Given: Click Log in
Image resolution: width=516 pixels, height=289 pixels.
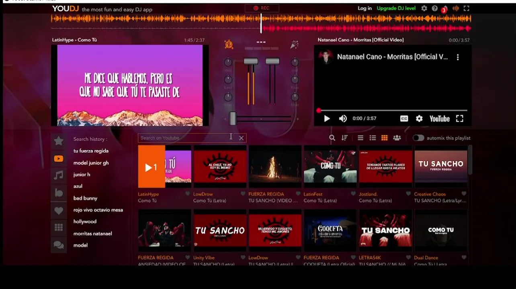Looking at the screenshot, I should 364,8.
